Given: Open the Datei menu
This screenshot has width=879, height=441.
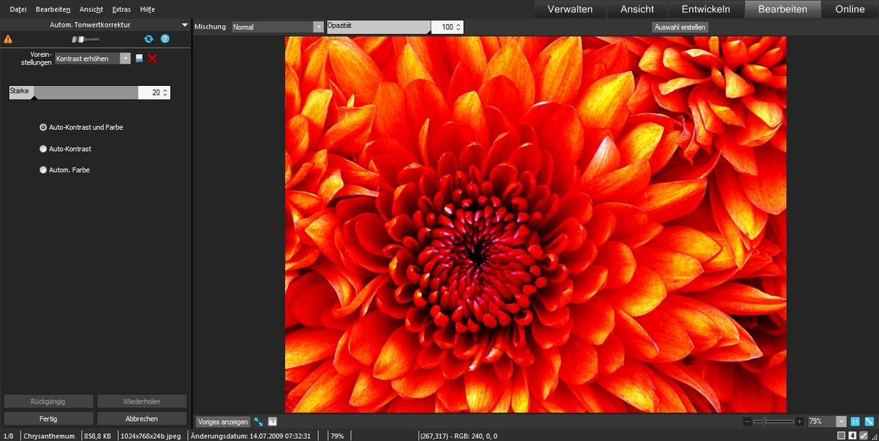Looking at the screenshot, I should point(18,10).
